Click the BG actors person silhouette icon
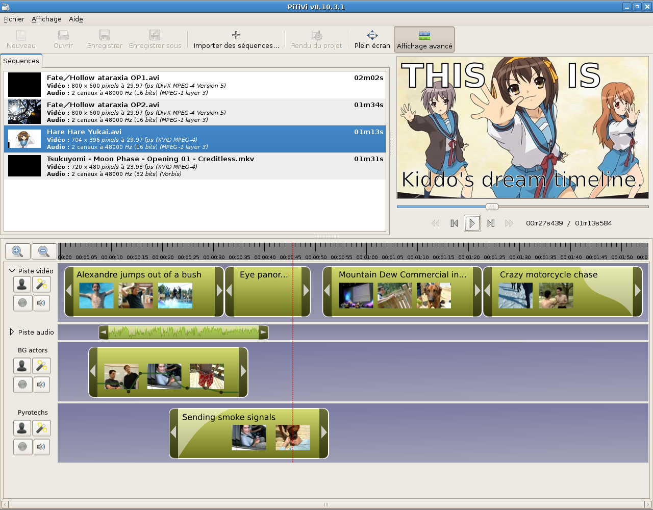653x510 pixels. point(22,366)
